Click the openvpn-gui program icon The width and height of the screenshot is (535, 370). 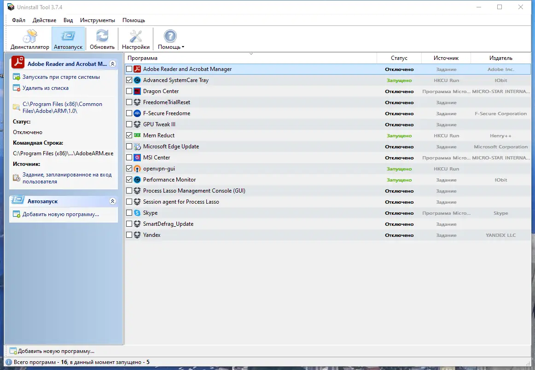coord(137,169)
